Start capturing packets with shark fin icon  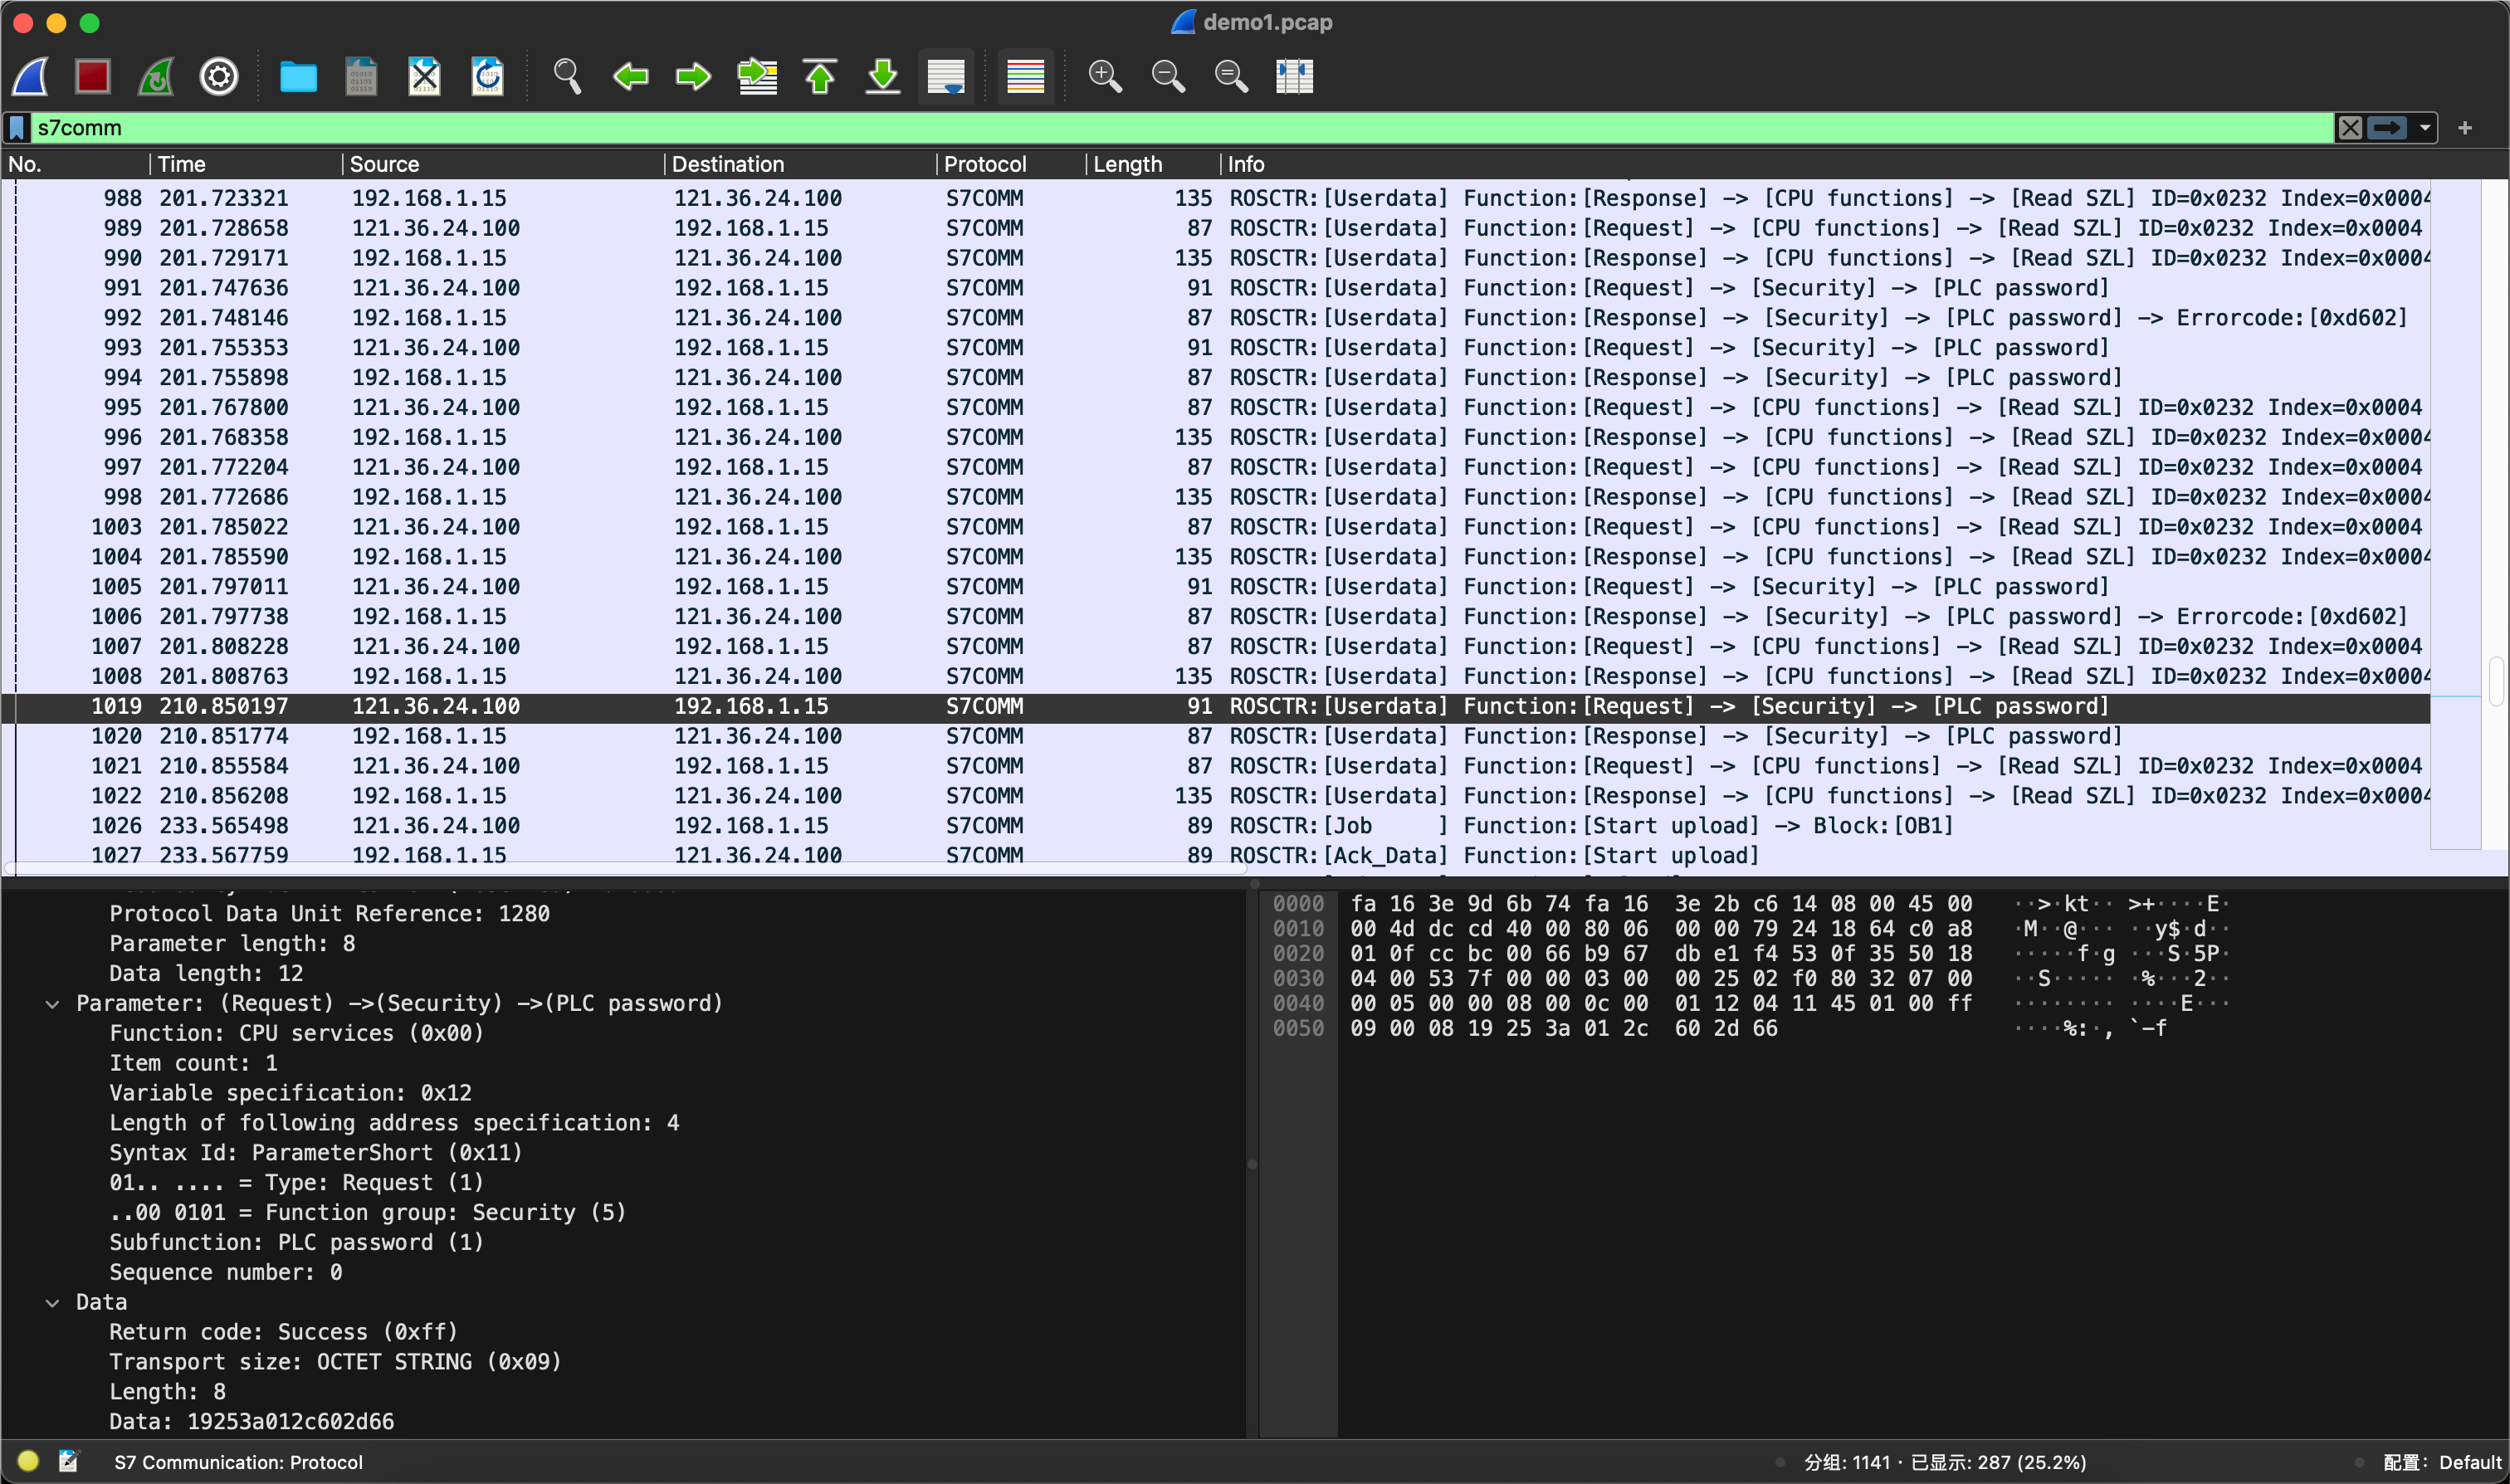pyautogui.click(x=30, y=76)
